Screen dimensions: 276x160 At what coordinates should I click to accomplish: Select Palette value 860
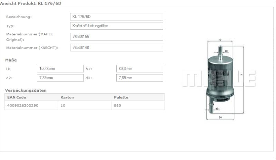pos(117,105)
